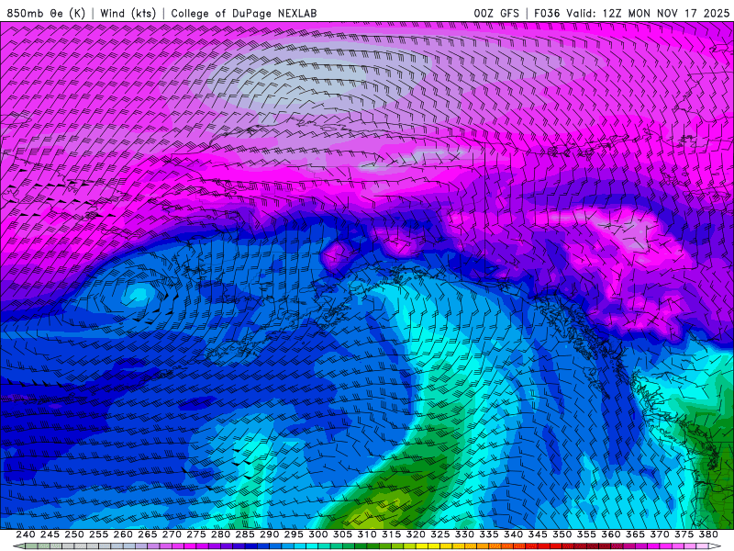Click the 355 colorbar scale label

[x=586, y=534]
